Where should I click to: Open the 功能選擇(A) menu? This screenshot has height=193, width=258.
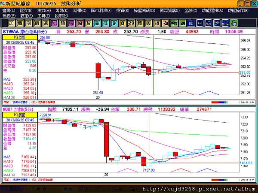pos(212,10)
